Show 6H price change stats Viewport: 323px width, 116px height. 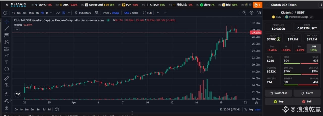click(300, 48)
